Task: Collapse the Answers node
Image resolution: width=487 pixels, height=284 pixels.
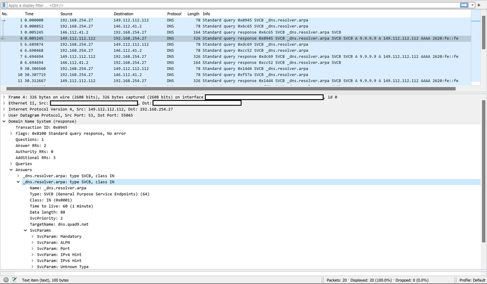Action: (11, 170)
